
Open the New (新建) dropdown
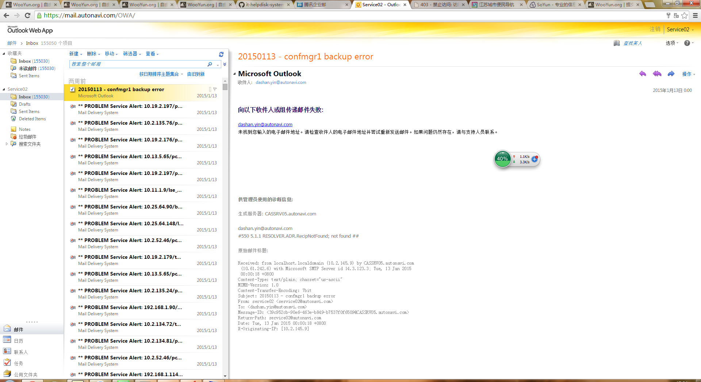pos(76,54)
